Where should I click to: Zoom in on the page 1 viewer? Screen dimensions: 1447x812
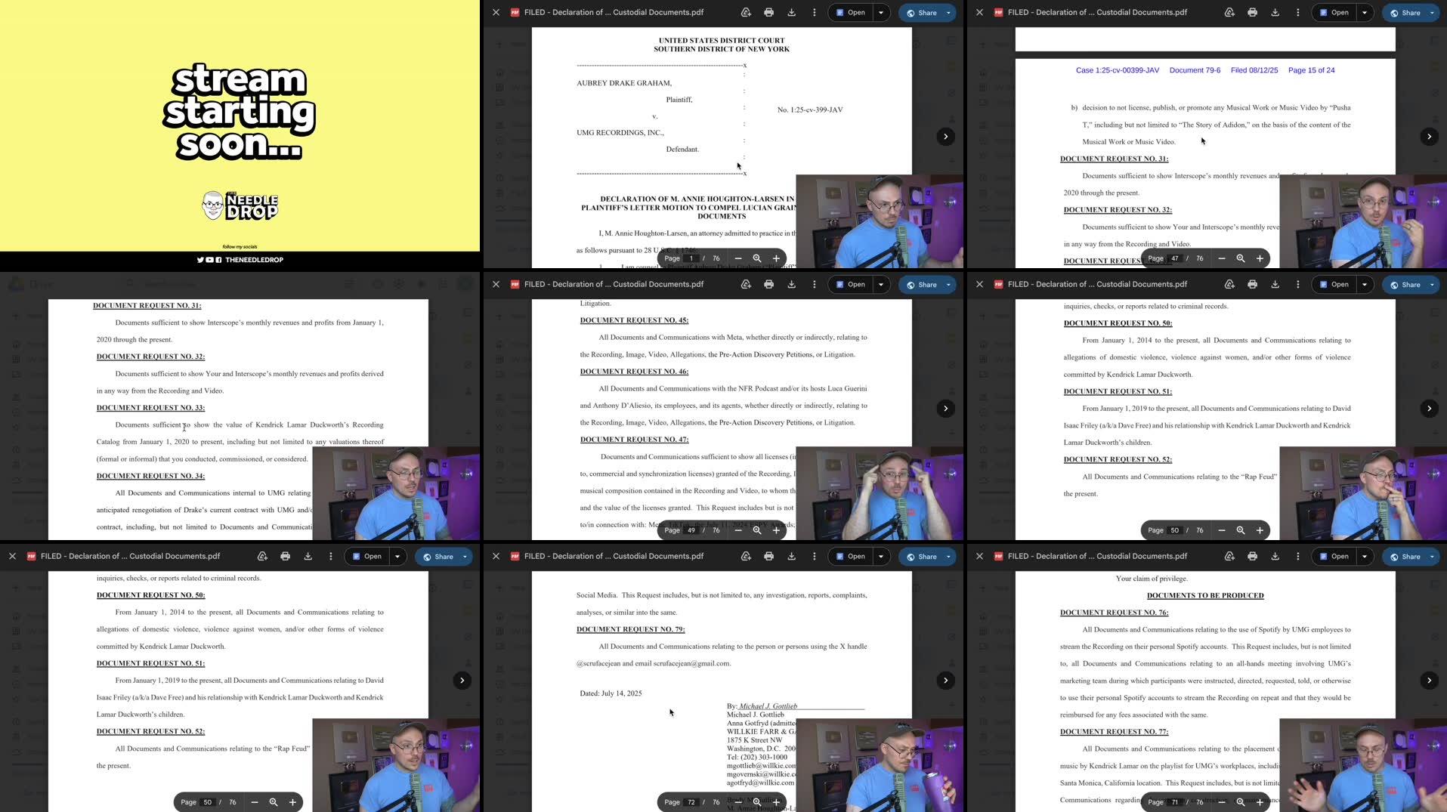(776, 258)
